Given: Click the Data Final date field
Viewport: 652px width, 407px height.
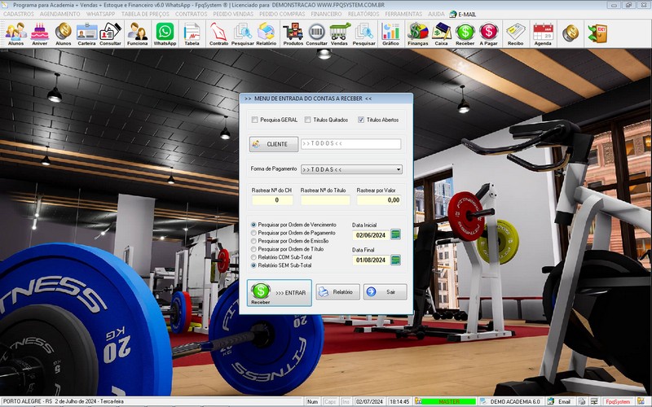Looking at the screenshot, I should pyautogui.click(x=371, y=260).
